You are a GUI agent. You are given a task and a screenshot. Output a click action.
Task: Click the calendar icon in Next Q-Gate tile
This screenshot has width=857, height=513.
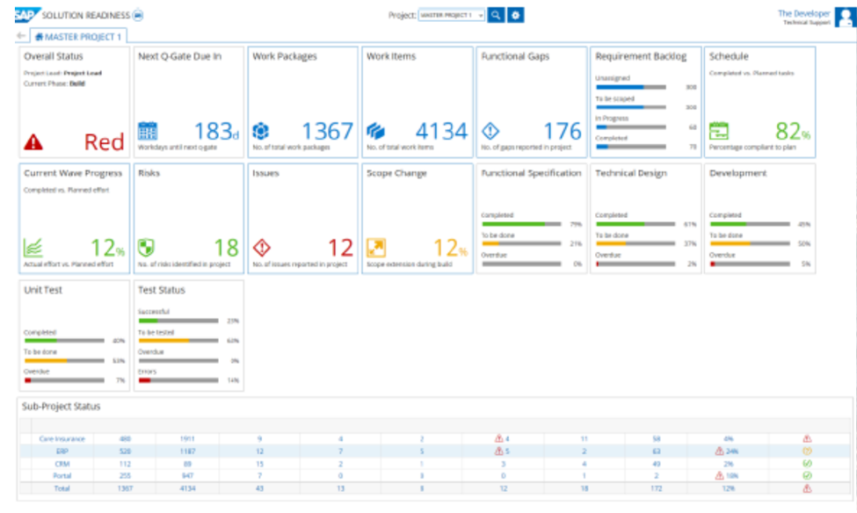[x=148, y=132]
